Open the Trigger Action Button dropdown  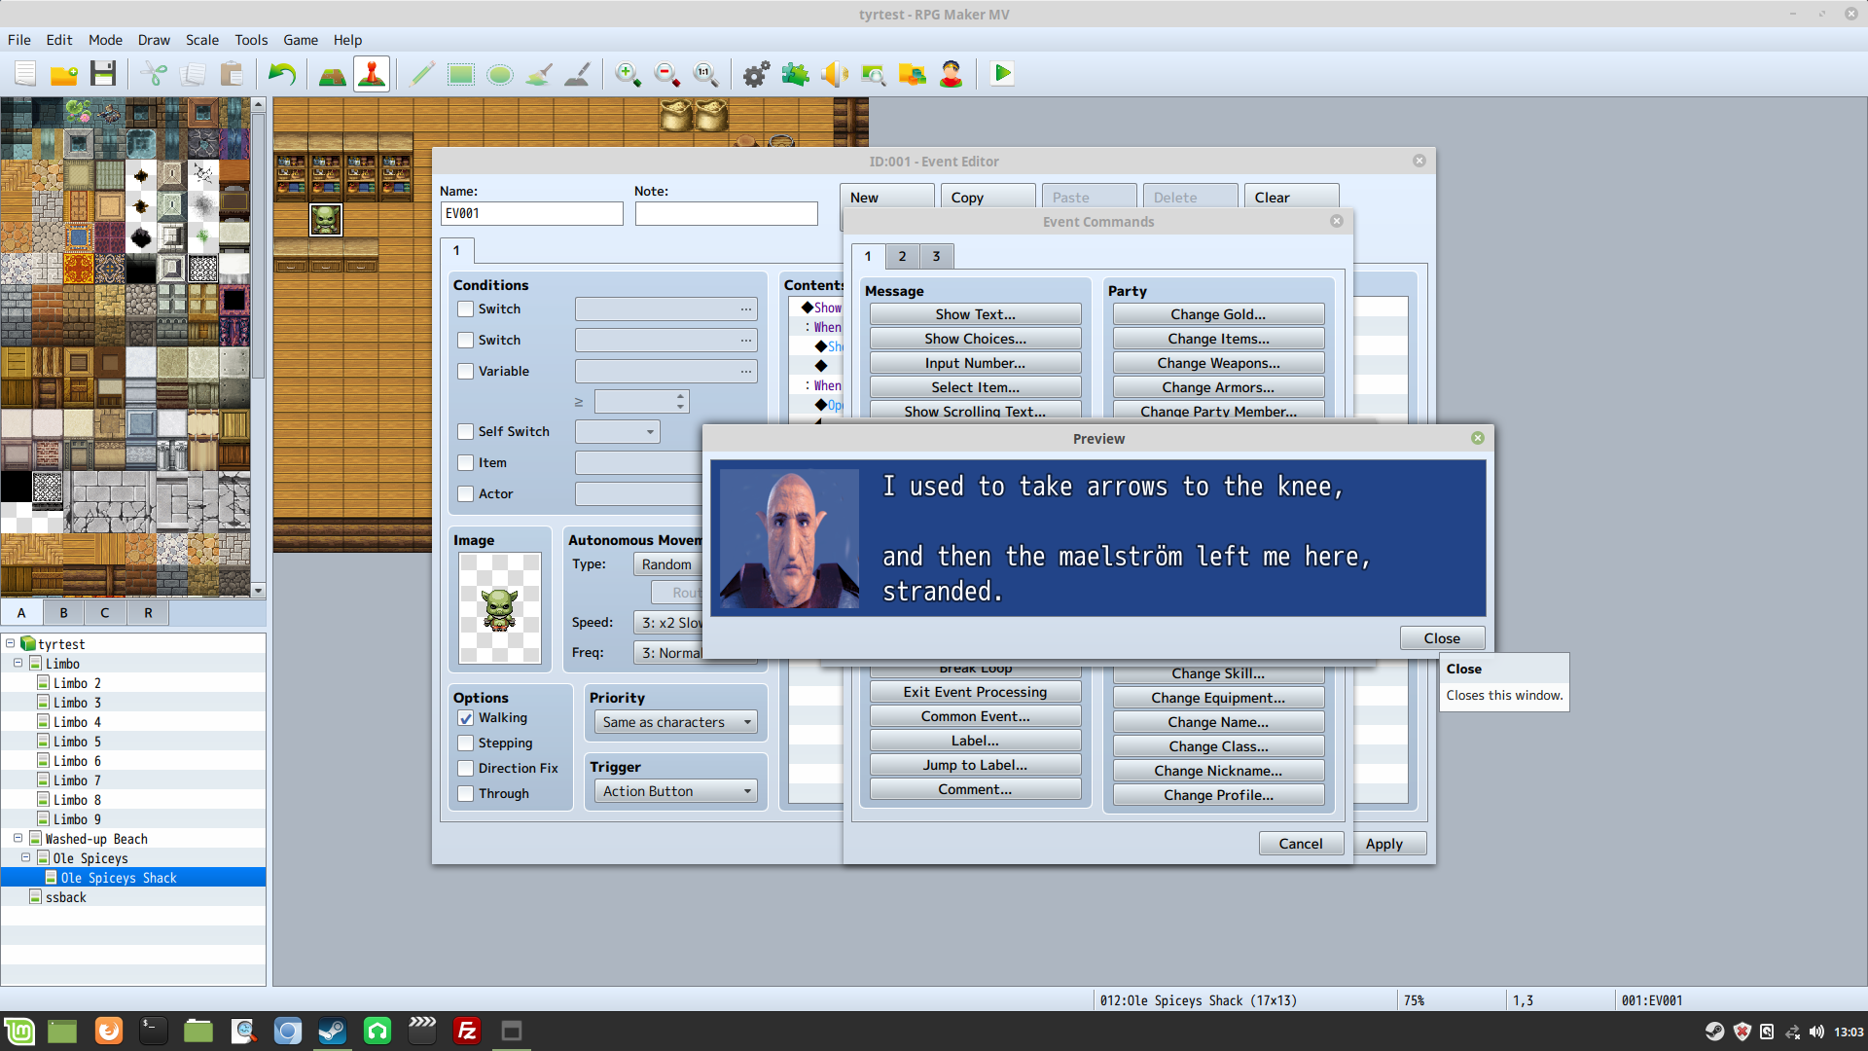coord(676,791)
